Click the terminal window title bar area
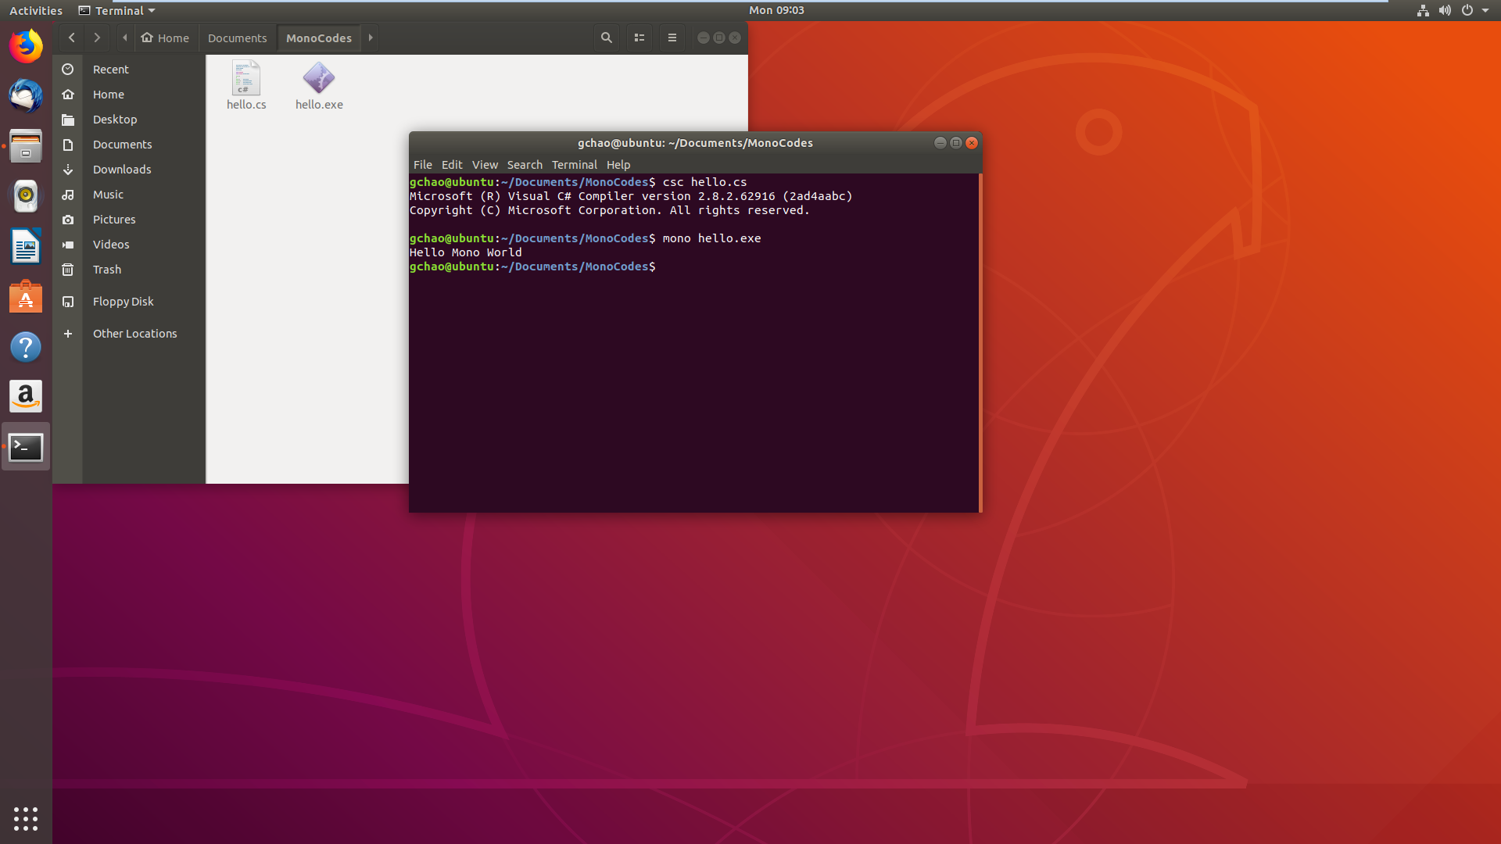This screenshot has height=844, width=1501. click(695, 142)
